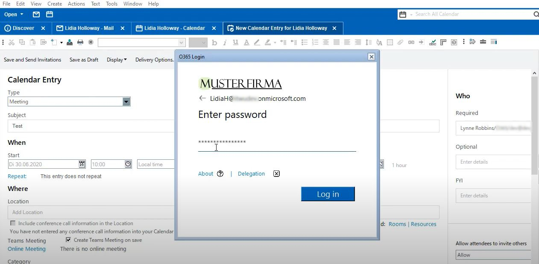539x264 pixels.
Task: Click the Delegation X box icon in login dialog
Action: click(276, 174)
